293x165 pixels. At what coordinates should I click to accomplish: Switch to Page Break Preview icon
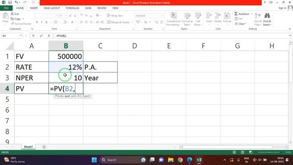pyautogui.click(x=250, y=152)
